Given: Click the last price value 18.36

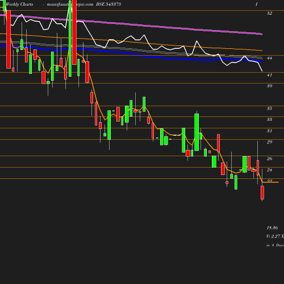Looking at the screenshot, I should click(x=272, y=228).
